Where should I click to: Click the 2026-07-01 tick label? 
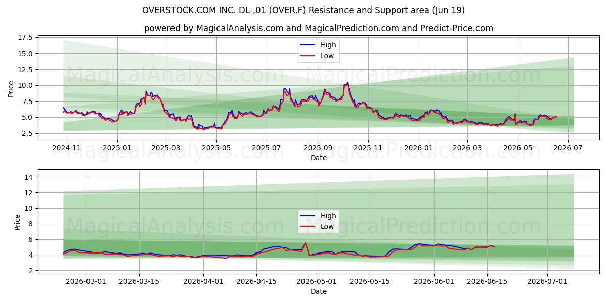[548, 282]
